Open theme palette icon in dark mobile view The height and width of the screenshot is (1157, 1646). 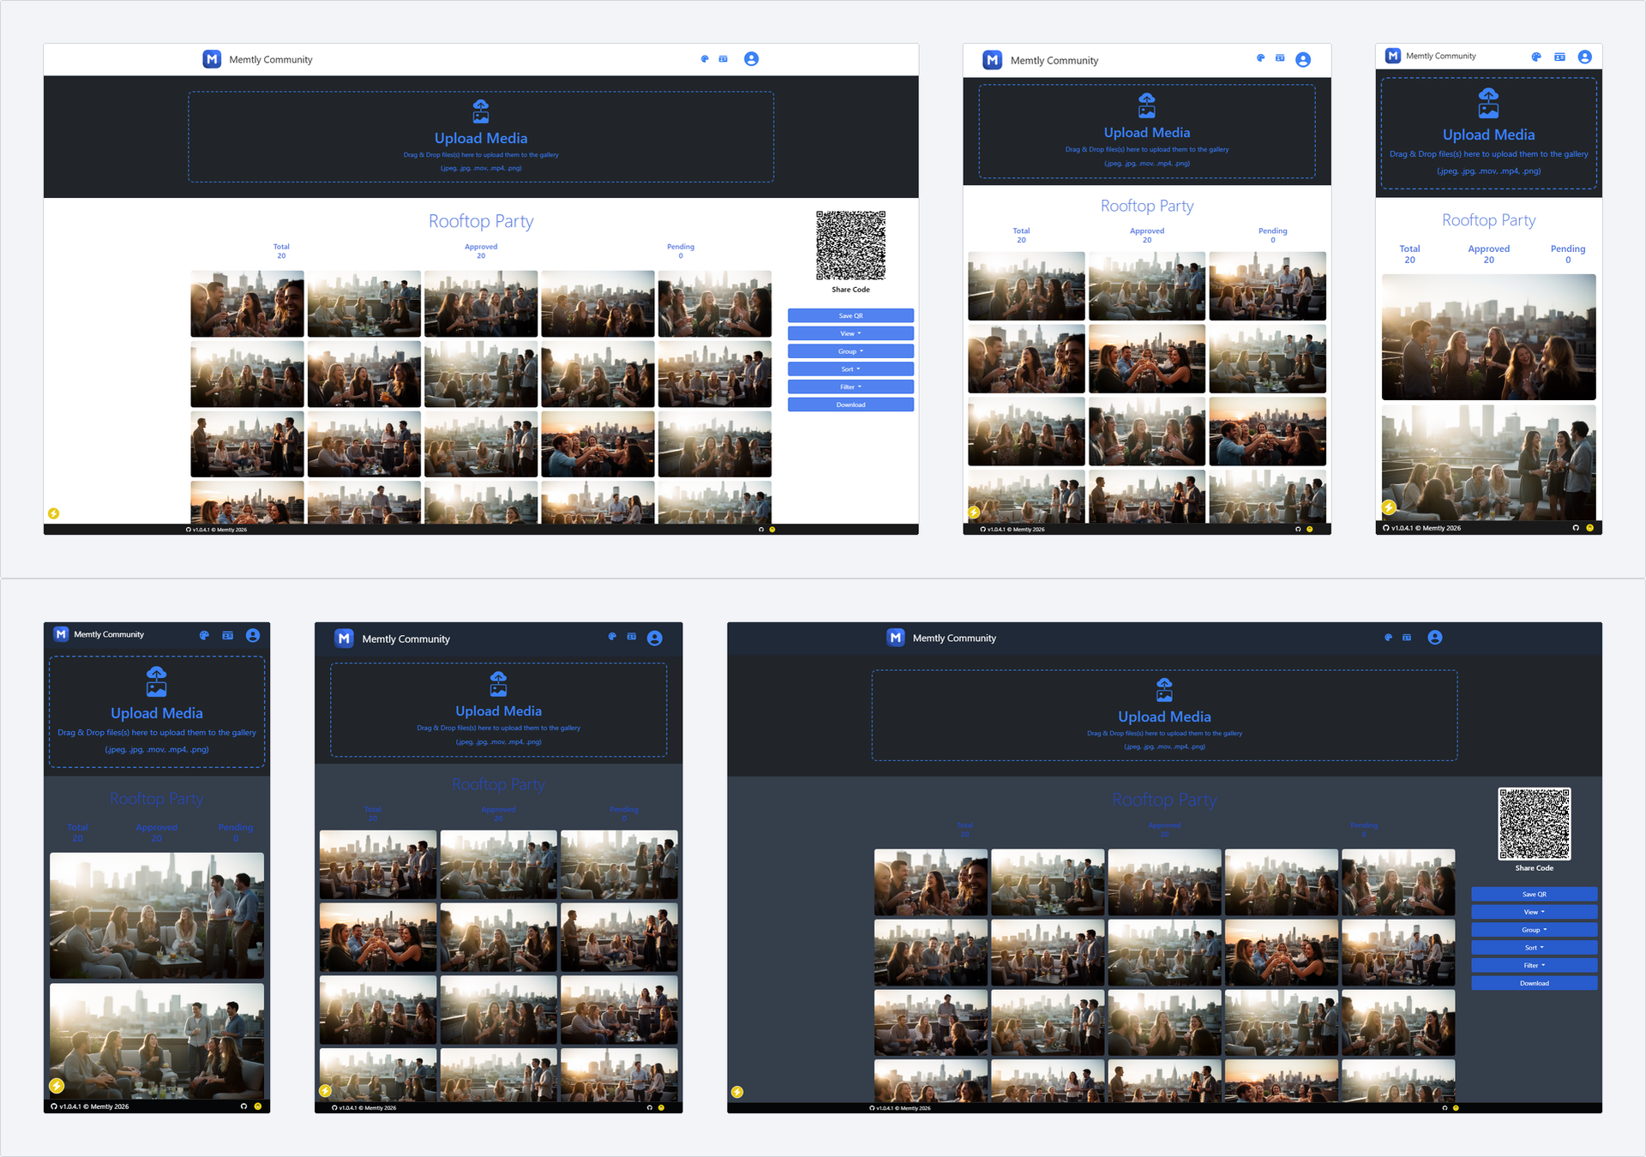coord(204,635)
